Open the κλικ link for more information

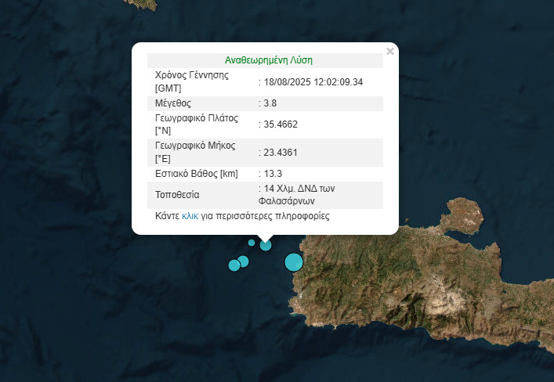point(190,215)
